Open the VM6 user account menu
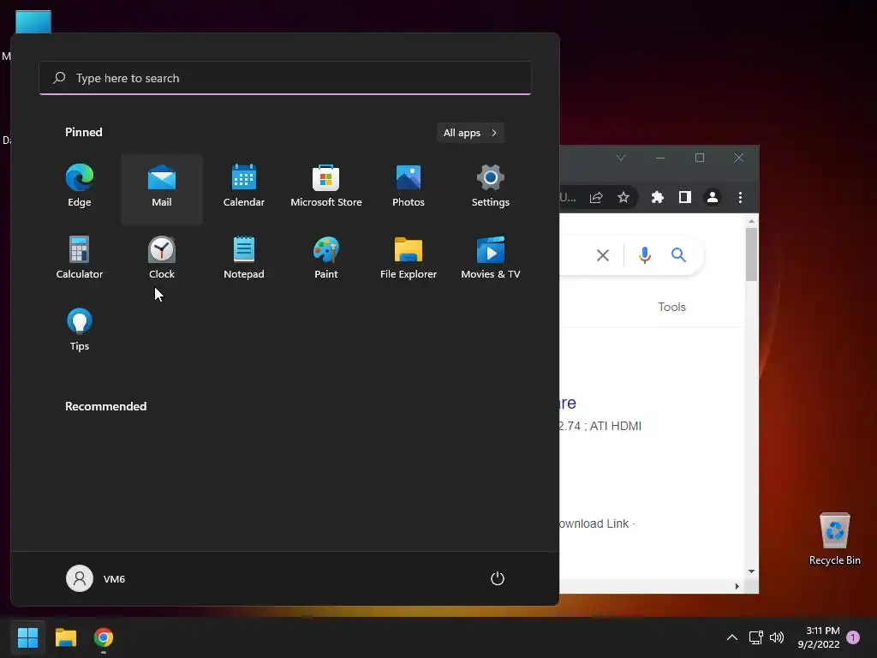 tap(96, 578)
